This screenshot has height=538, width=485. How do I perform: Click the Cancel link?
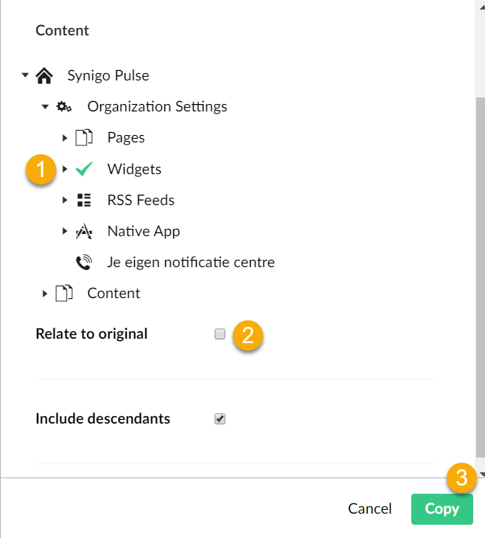click(370, 508)
